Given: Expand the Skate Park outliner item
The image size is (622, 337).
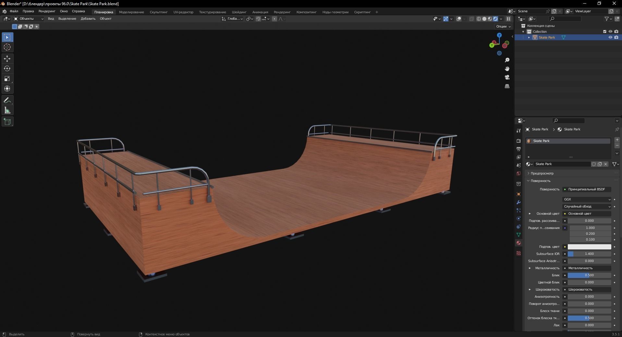Looking at the screenshot, I should (x=529, y=37).
